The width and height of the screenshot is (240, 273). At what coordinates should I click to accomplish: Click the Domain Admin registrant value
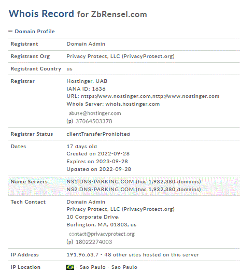coord(86,44)
